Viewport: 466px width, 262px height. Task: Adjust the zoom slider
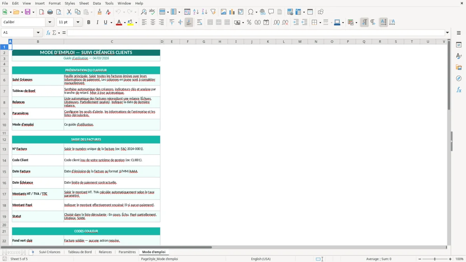(435, 259)
